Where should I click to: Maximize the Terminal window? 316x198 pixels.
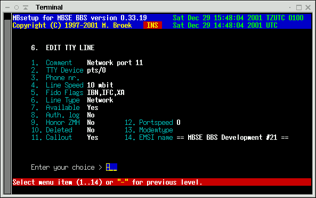pyautogui.click(x=299, y=7)
